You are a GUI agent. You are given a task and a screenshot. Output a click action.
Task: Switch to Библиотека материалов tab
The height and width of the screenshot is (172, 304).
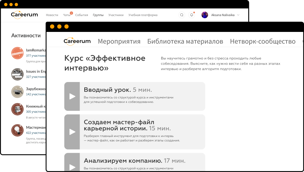point(185,42)
